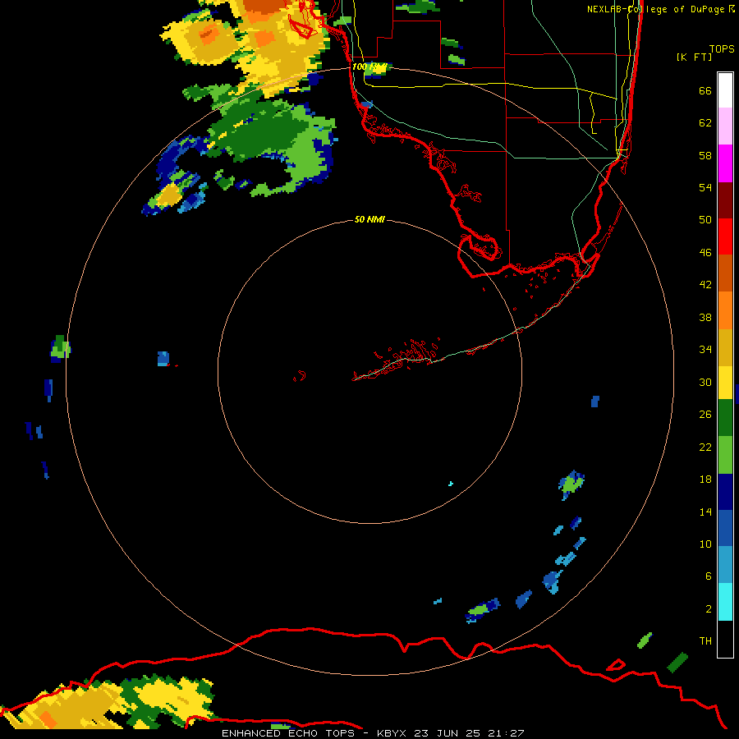Select the dark green legend swatch
This screenshot has width=739, height=739.
pyautogui.click(x=725, y=418)
